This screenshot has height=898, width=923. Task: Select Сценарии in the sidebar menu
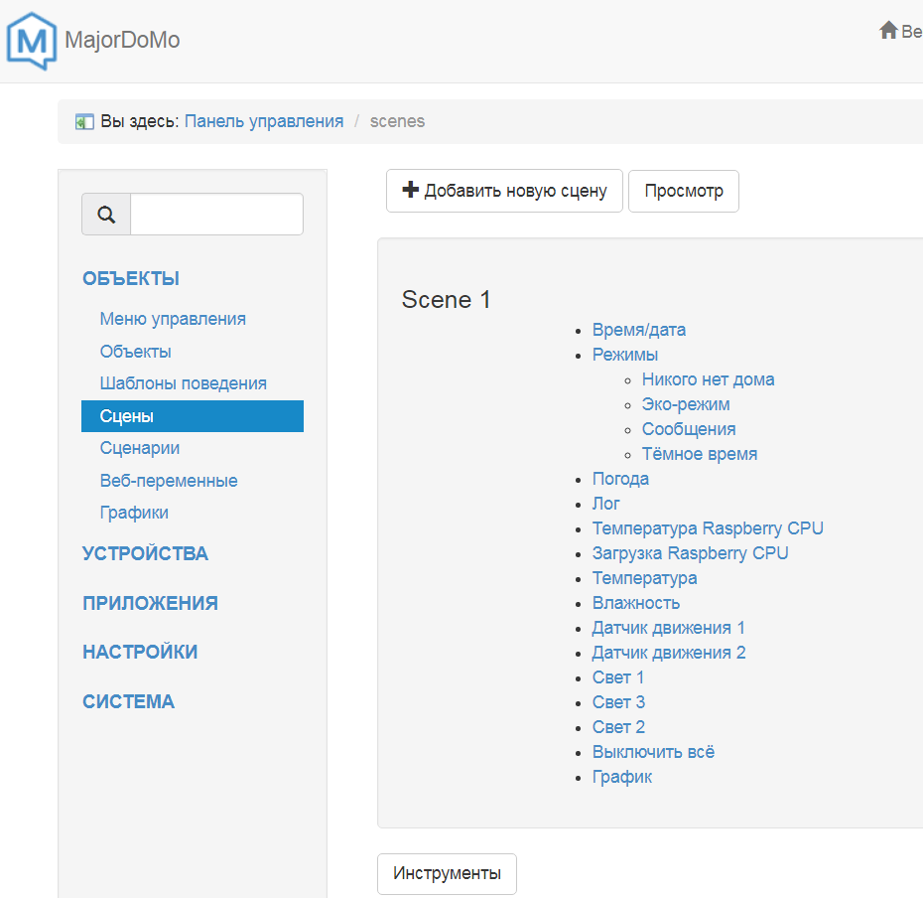click(140, 448)
